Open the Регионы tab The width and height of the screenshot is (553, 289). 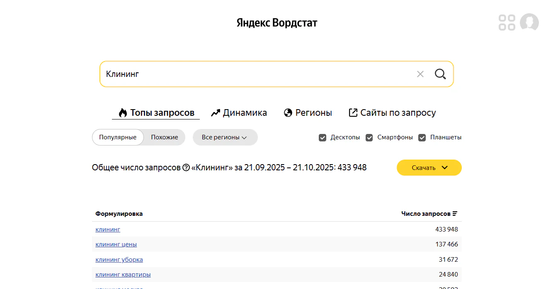click(x=308, y=112)
